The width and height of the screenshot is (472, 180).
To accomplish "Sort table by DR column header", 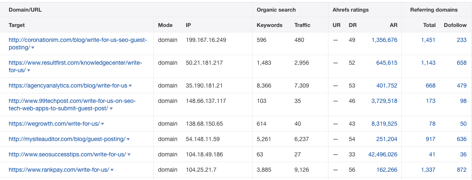I will (x=353, y=25).
